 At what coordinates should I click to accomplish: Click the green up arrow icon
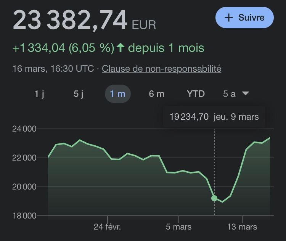[x=121, y=48]
